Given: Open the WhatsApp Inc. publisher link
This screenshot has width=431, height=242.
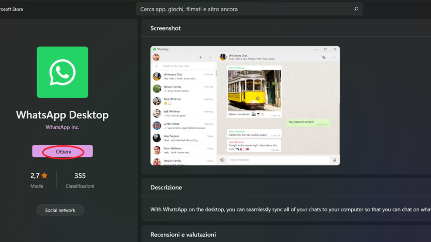Looking at the screenshot, I should click(62, 127).
